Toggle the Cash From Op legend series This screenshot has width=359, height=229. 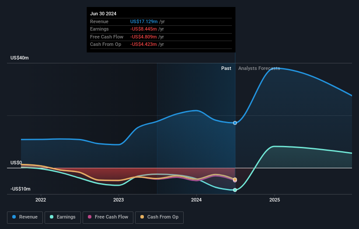pos(159,217)
